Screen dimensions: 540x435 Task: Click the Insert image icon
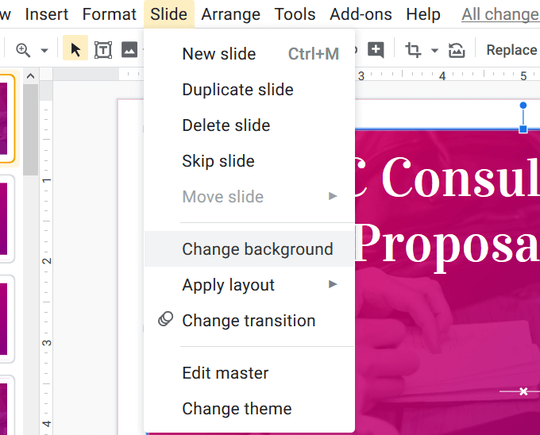coord(129,50)
